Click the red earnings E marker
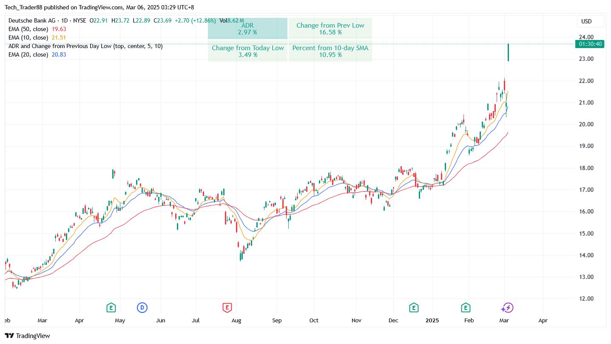Viewport: 611px width, 344px height. click(227, 307)
